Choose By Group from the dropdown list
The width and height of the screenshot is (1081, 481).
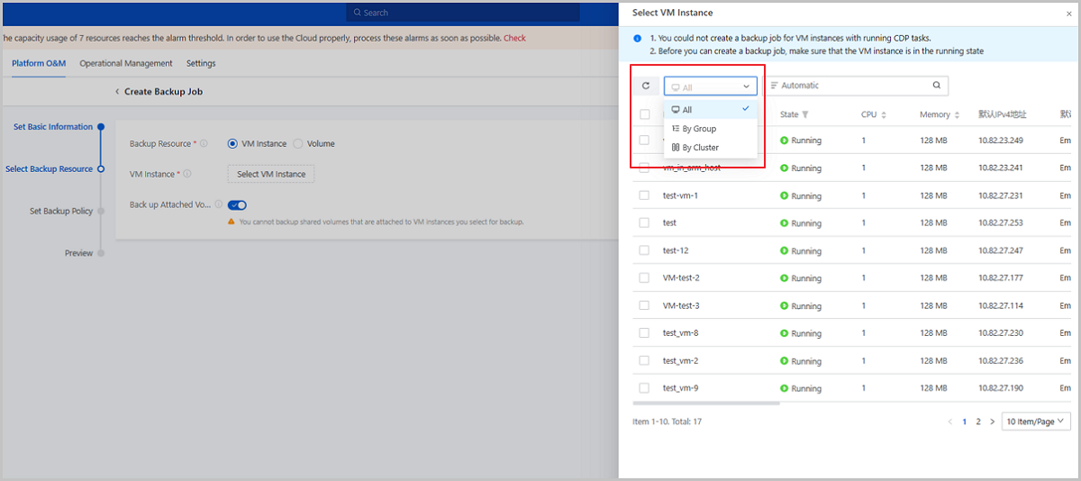pyautogui.click(x=699, y=129)
